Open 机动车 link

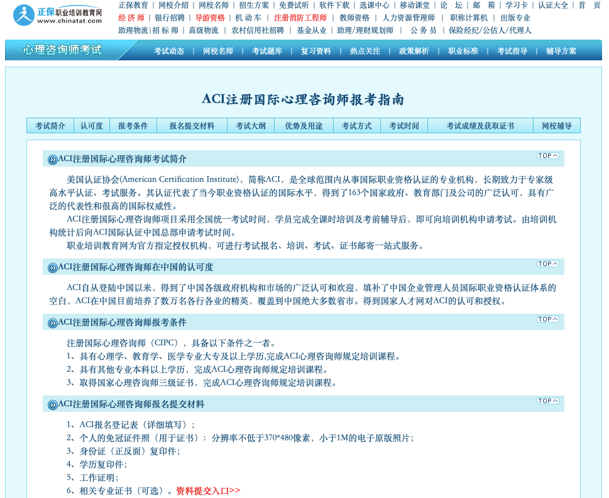(248, 18)
